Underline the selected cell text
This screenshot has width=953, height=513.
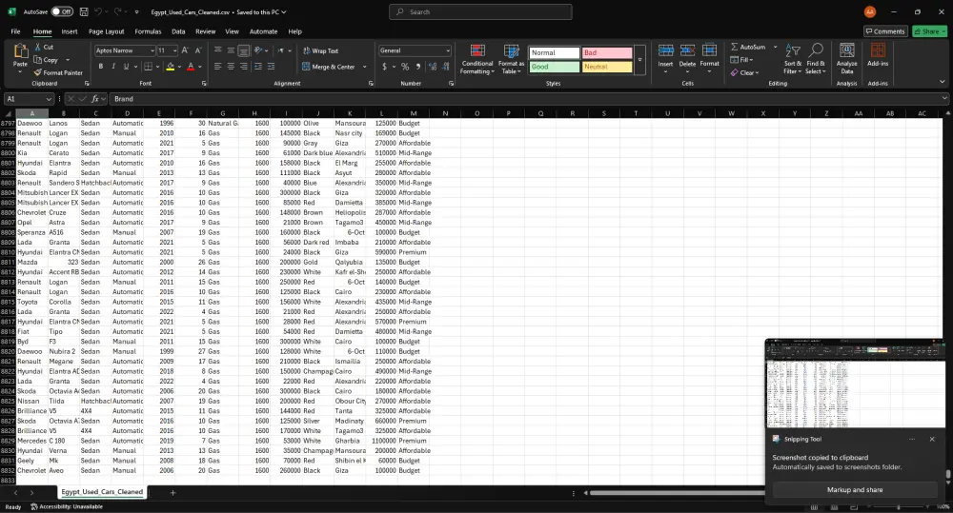point(126,67)
